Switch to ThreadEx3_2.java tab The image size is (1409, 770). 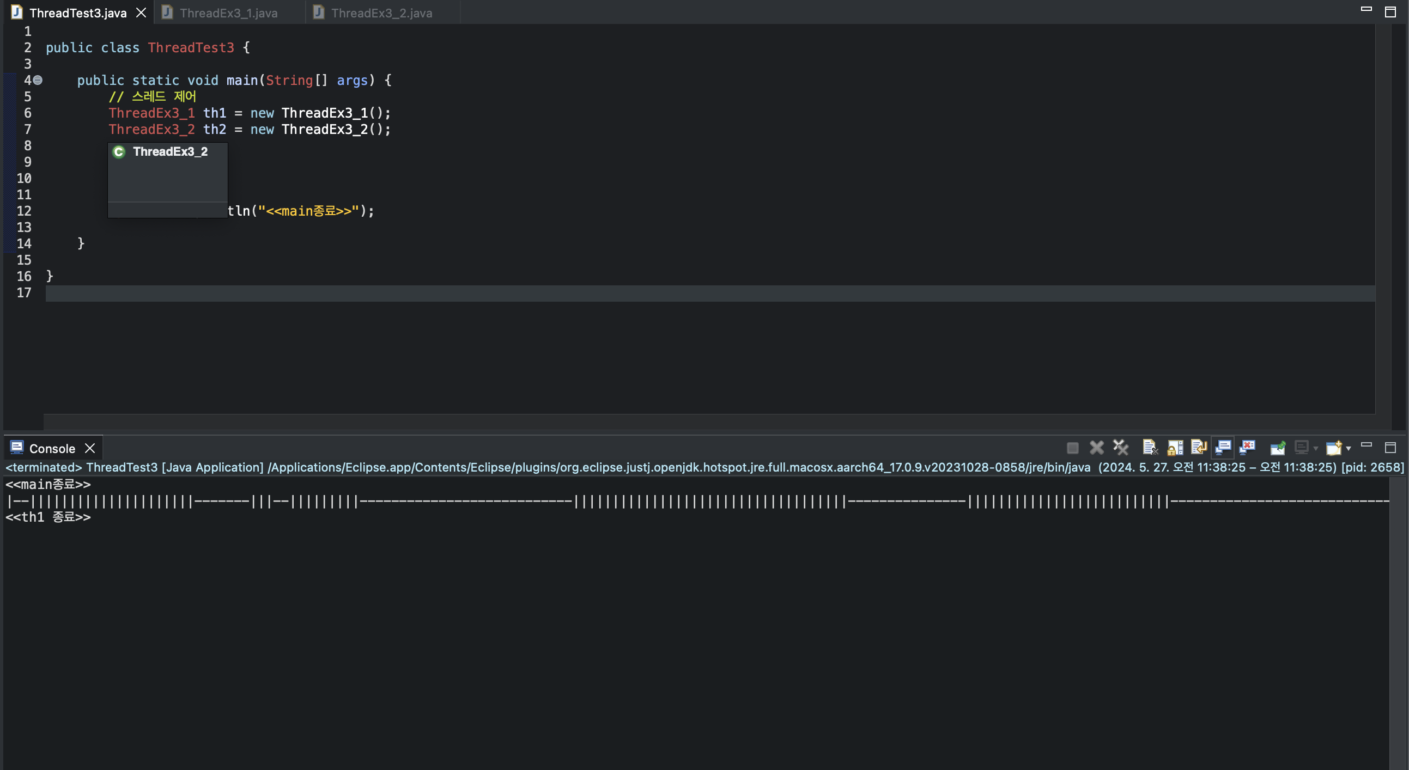click(381, 13)
